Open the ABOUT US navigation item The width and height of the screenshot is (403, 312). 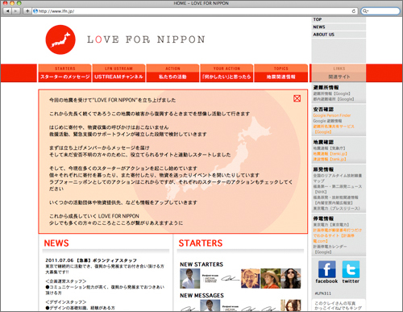point(339,35)
